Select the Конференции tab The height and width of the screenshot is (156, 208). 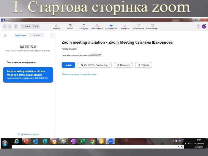(x=111, y=27)
